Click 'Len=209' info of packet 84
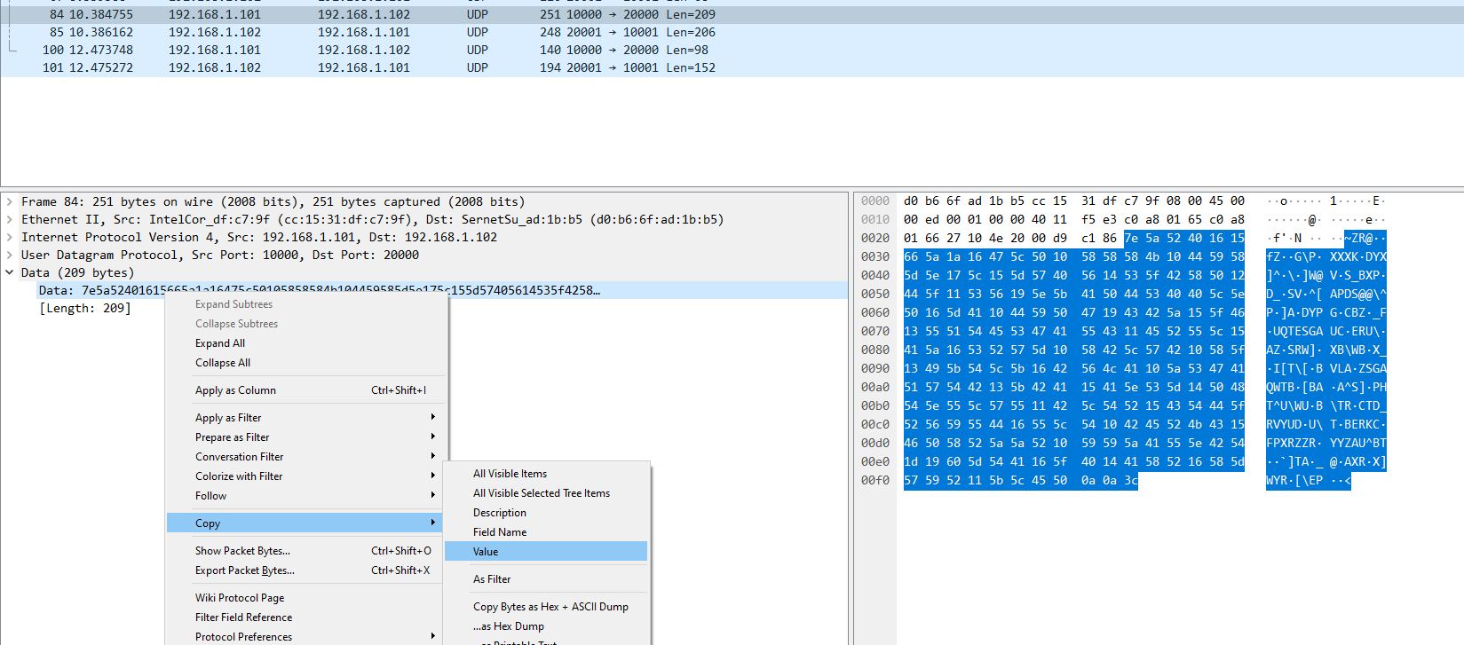Viewport: 1464px width, 645px height. (x=691, y=14)
